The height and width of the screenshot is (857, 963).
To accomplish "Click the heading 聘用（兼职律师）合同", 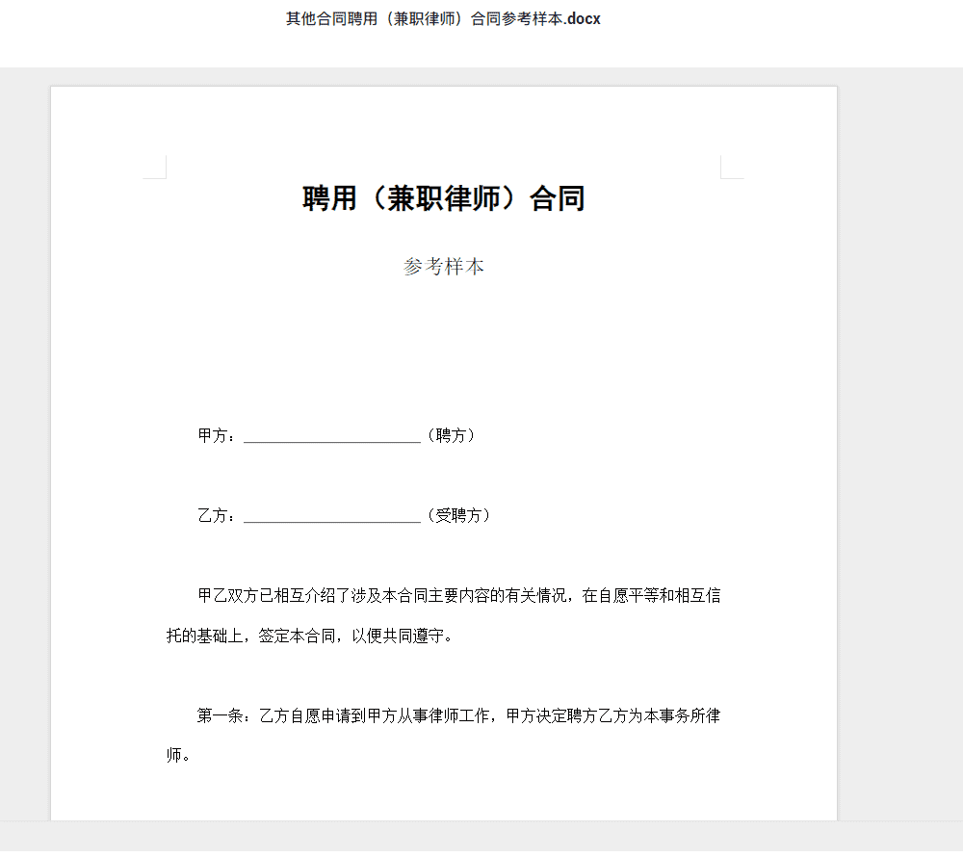I will 443,199.
